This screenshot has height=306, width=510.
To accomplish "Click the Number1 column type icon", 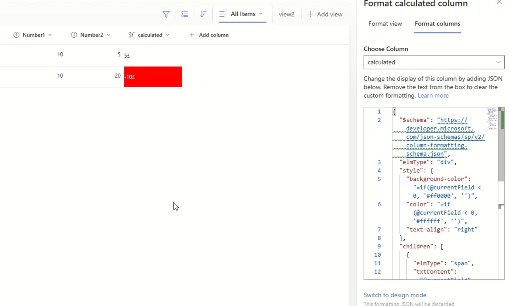I will tap(16, 35).
